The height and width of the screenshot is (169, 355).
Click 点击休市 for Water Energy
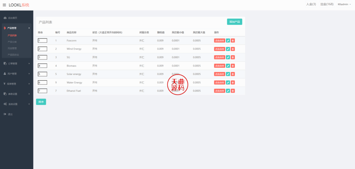point(219,82)
